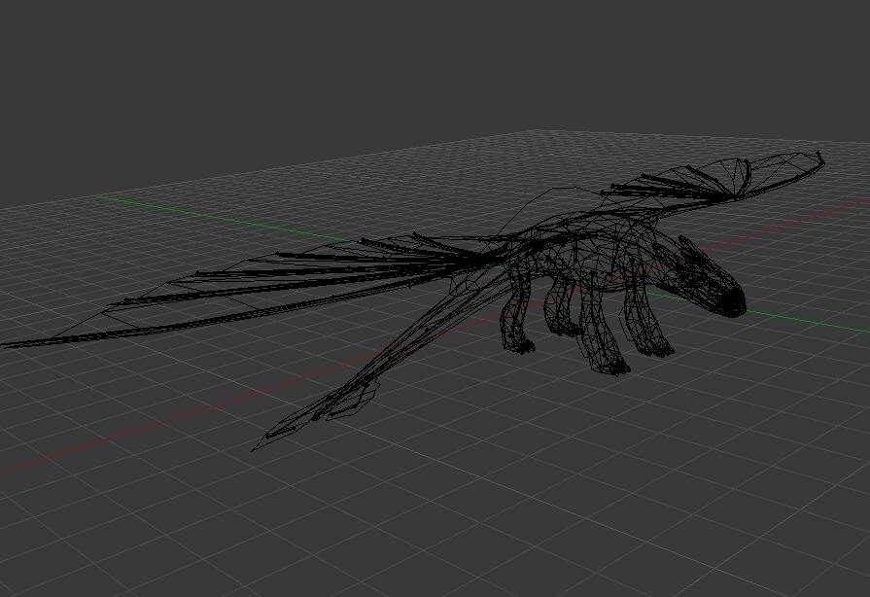Click the dragon's front right leg wireframe
870x597 pixels.
point(601,328)
